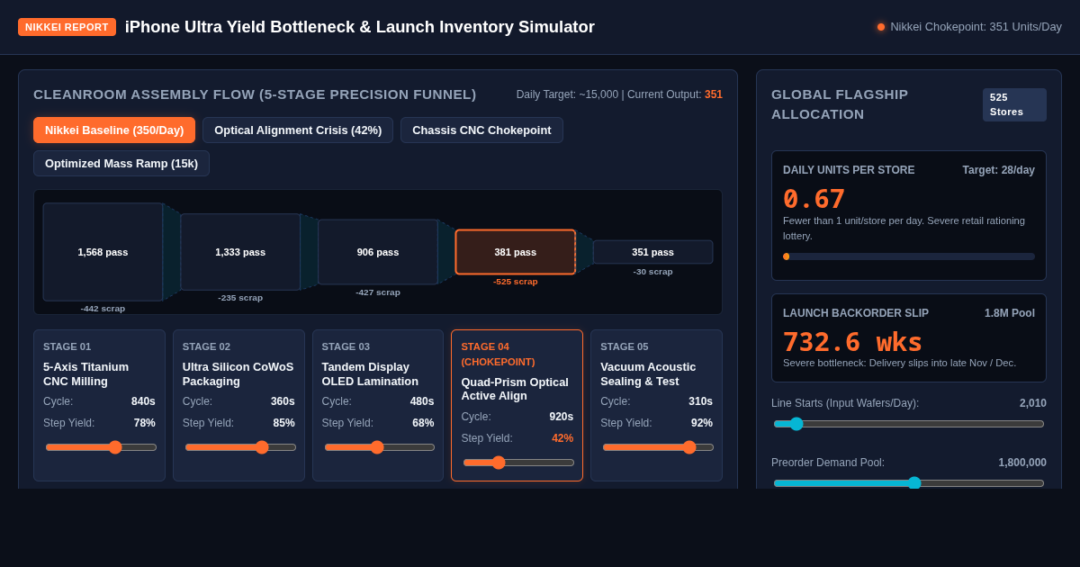Click the 1.8M Pool label
Screen dimensions: 1080x567
click(1010, 313)
